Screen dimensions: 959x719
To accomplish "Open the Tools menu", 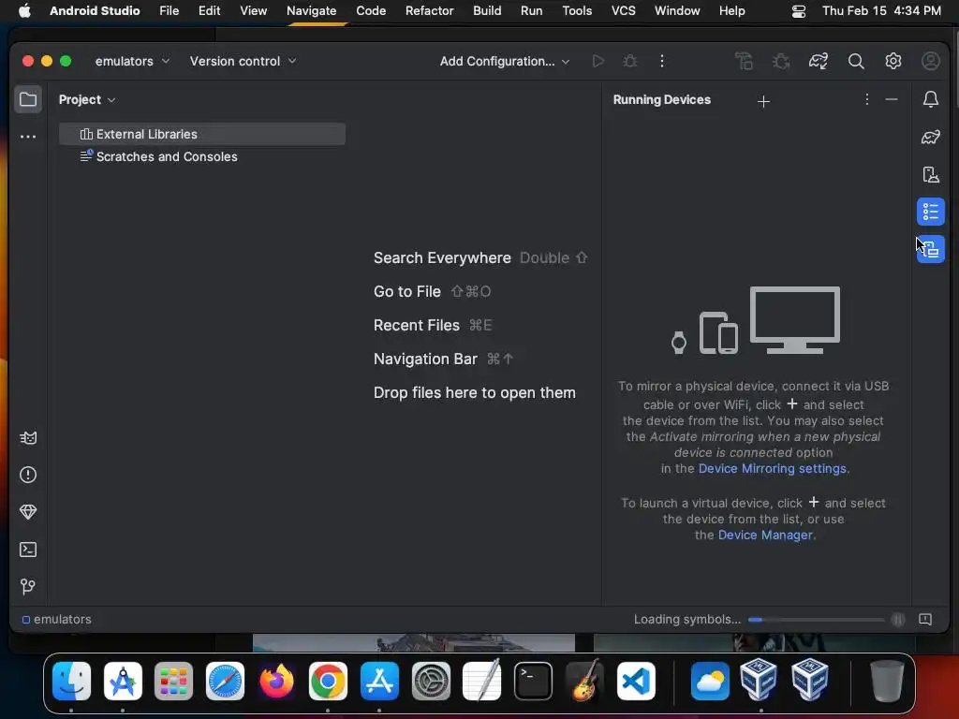I will [577, 10].
